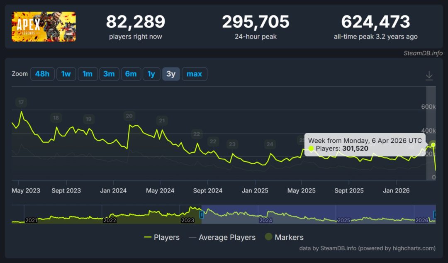Zoom the chart to 1w
Viewport: 448px width, 263px height.
coord(66,74)
